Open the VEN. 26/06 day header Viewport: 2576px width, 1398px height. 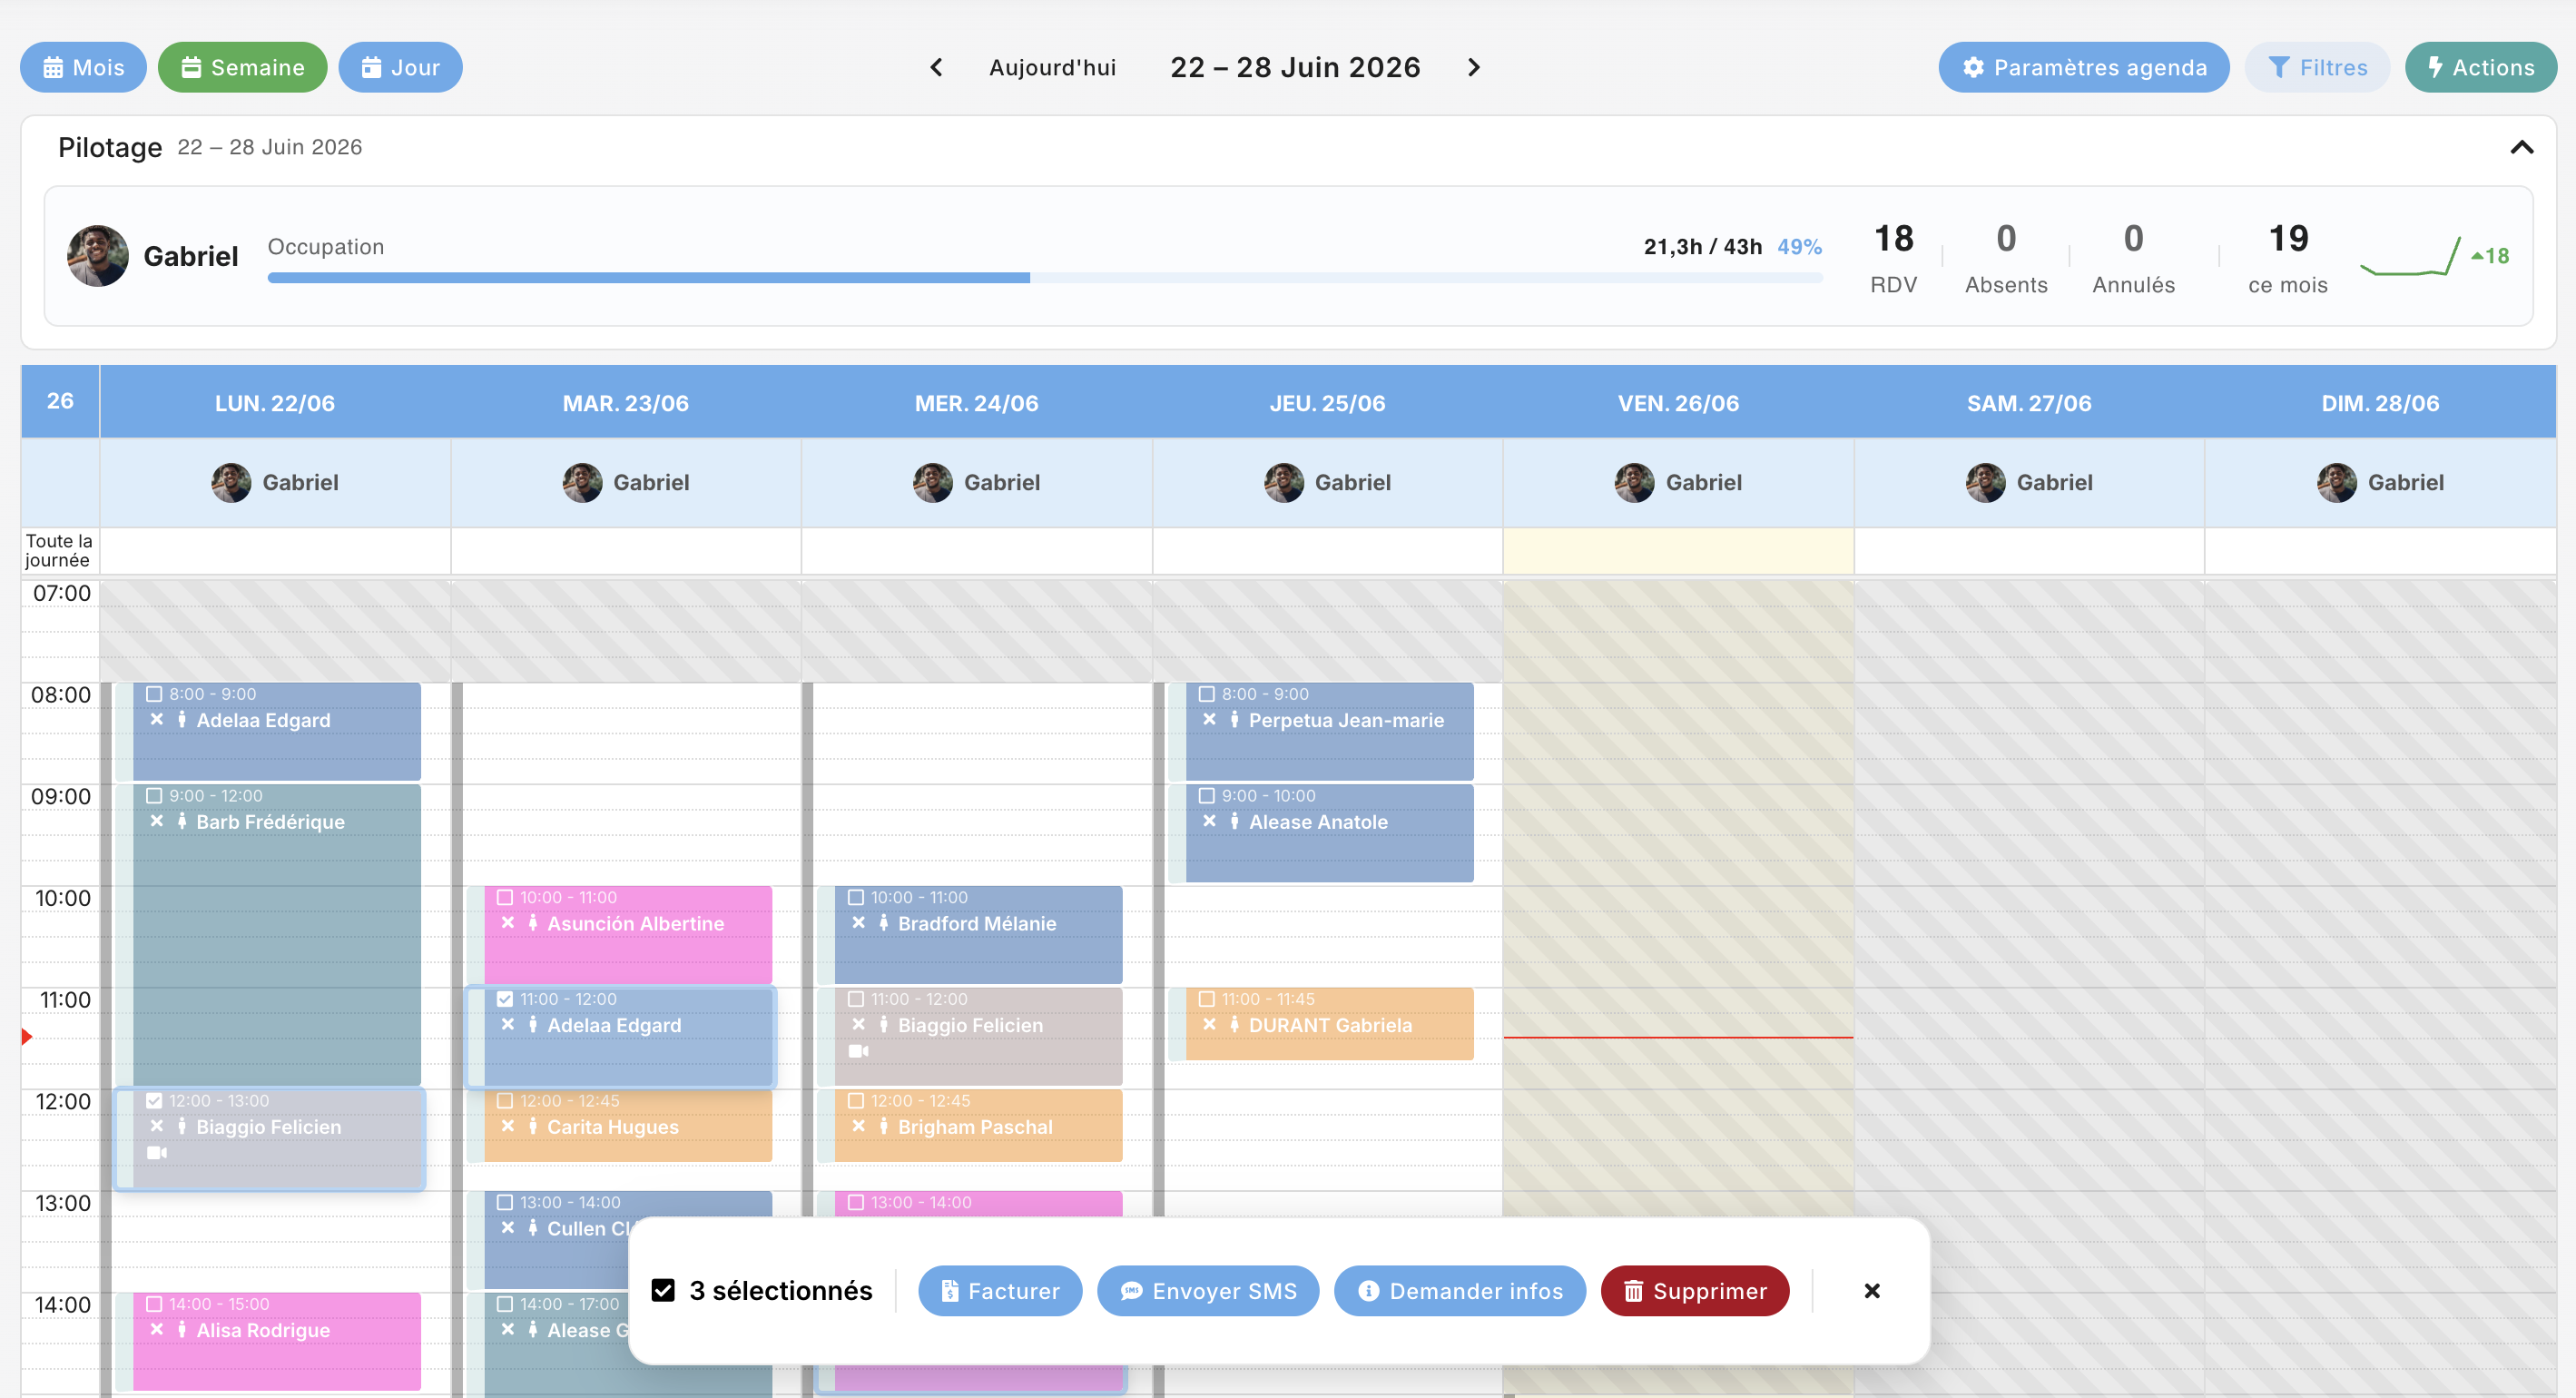1678,403
